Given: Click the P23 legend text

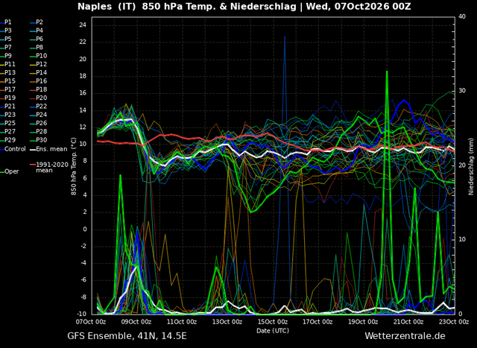Looking at the screenshot, I should coord(10,115).
